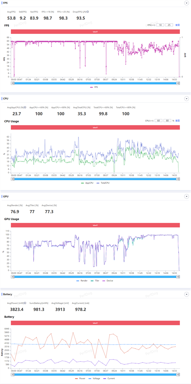Click the label1 bar above GPU chart
The height and width of the screenshot is (384, 191).
(x=95, y=225)
